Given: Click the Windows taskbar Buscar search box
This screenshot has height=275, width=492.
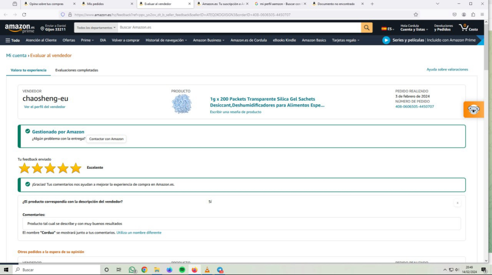Looking at the screenshot, I should click(56, 270).
